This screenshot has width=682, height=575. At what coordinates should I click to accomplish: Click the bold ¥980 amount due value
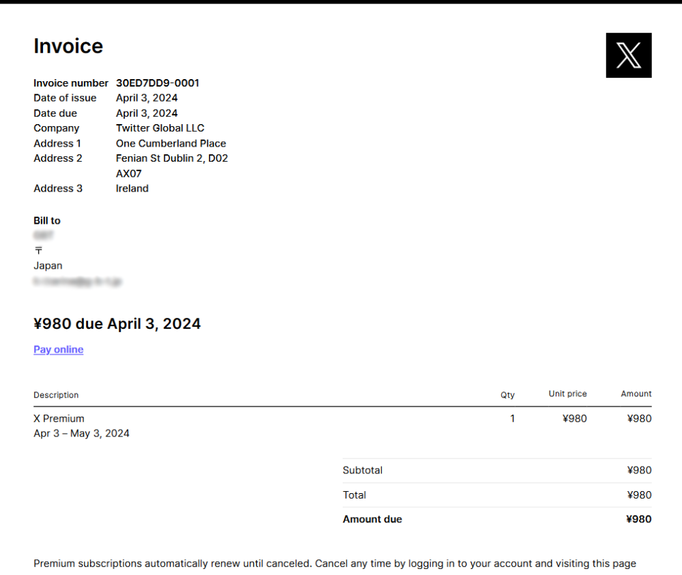pos(638,519)
